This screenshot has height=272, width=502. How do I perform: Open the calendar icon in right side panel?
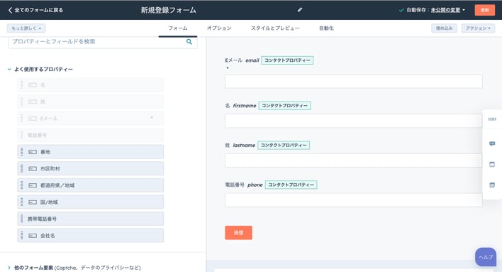492,185
